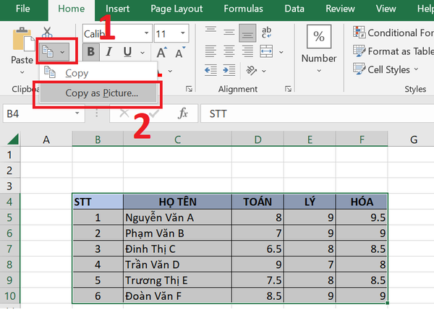434x310 pixels.
Task: Click Decrease Font Size icon
Action: (x=180, y=52)
